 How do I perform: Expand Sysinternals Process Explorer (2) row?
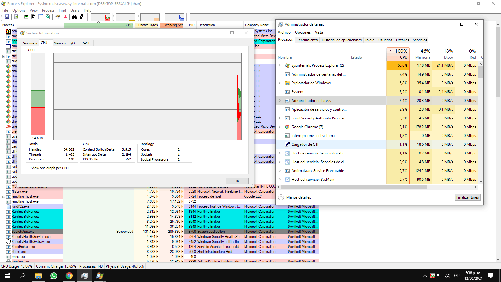280,65
